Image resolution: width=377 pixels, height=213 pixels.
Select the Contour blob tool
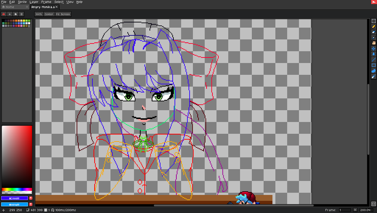tap(373, 71)
